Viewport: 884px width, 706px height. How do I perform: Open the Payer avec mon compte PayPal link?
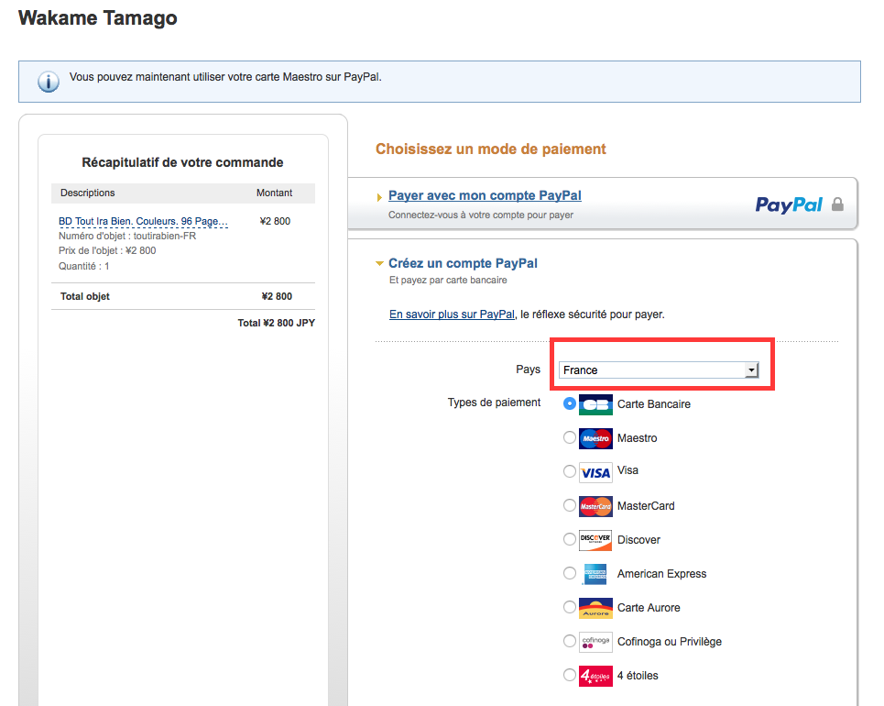pyautogui.click(x=484, y=194)
